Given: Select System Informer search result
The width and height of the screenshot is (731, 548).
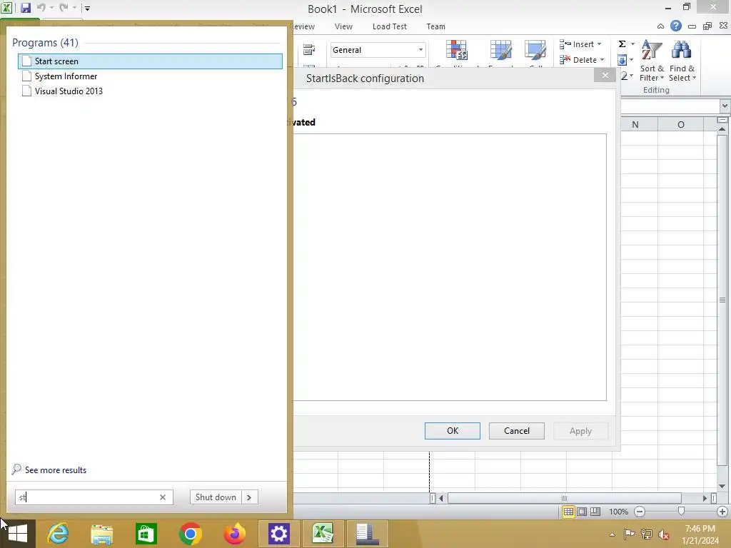Looking at the screenshot, I should pyautogui.click(x=150, y=76).
